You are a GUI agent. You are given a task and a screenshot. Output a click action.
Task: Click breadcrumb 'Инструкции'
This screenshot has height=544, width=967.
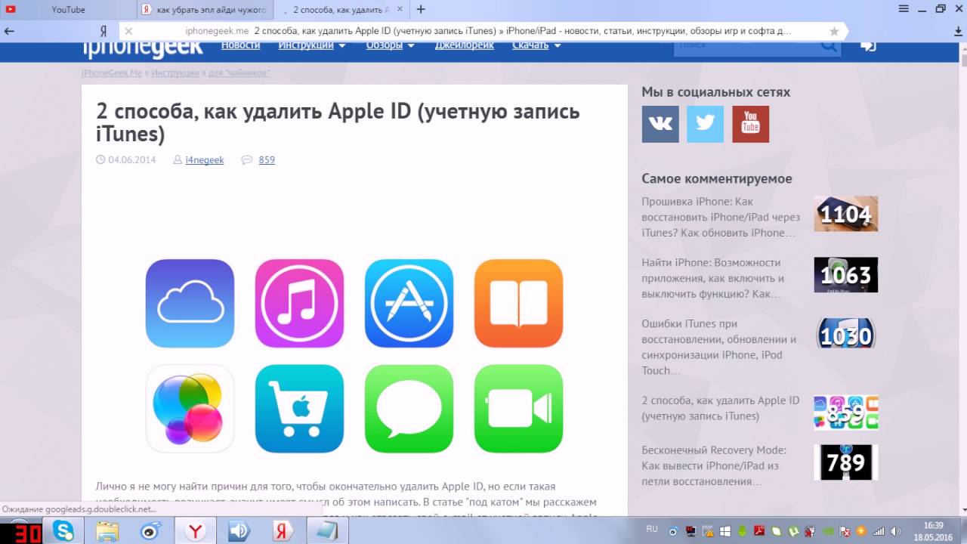[x=175, y=73]
